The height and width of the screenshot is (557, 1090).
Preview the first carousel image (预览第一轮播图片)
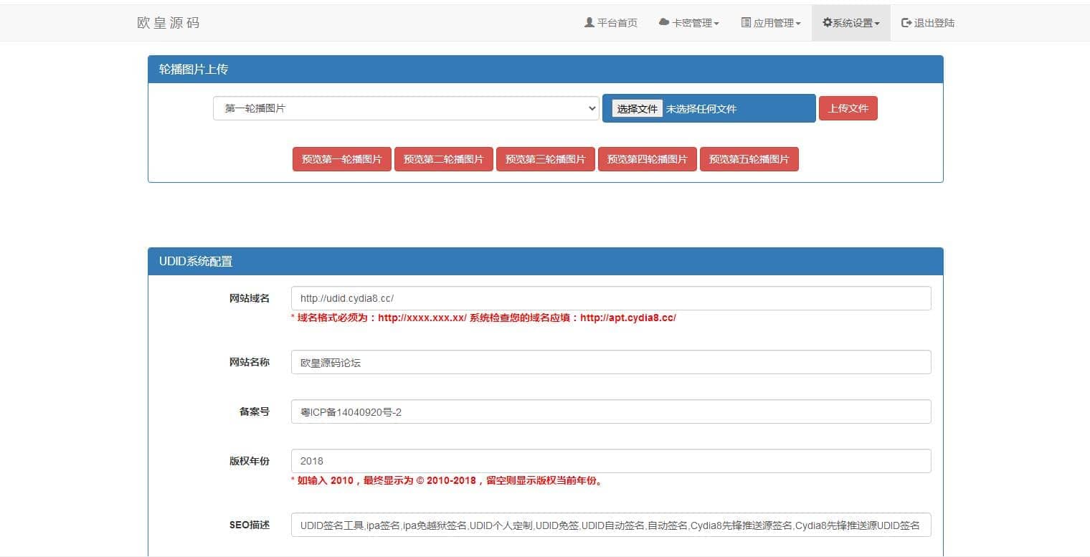coord(341,159)
